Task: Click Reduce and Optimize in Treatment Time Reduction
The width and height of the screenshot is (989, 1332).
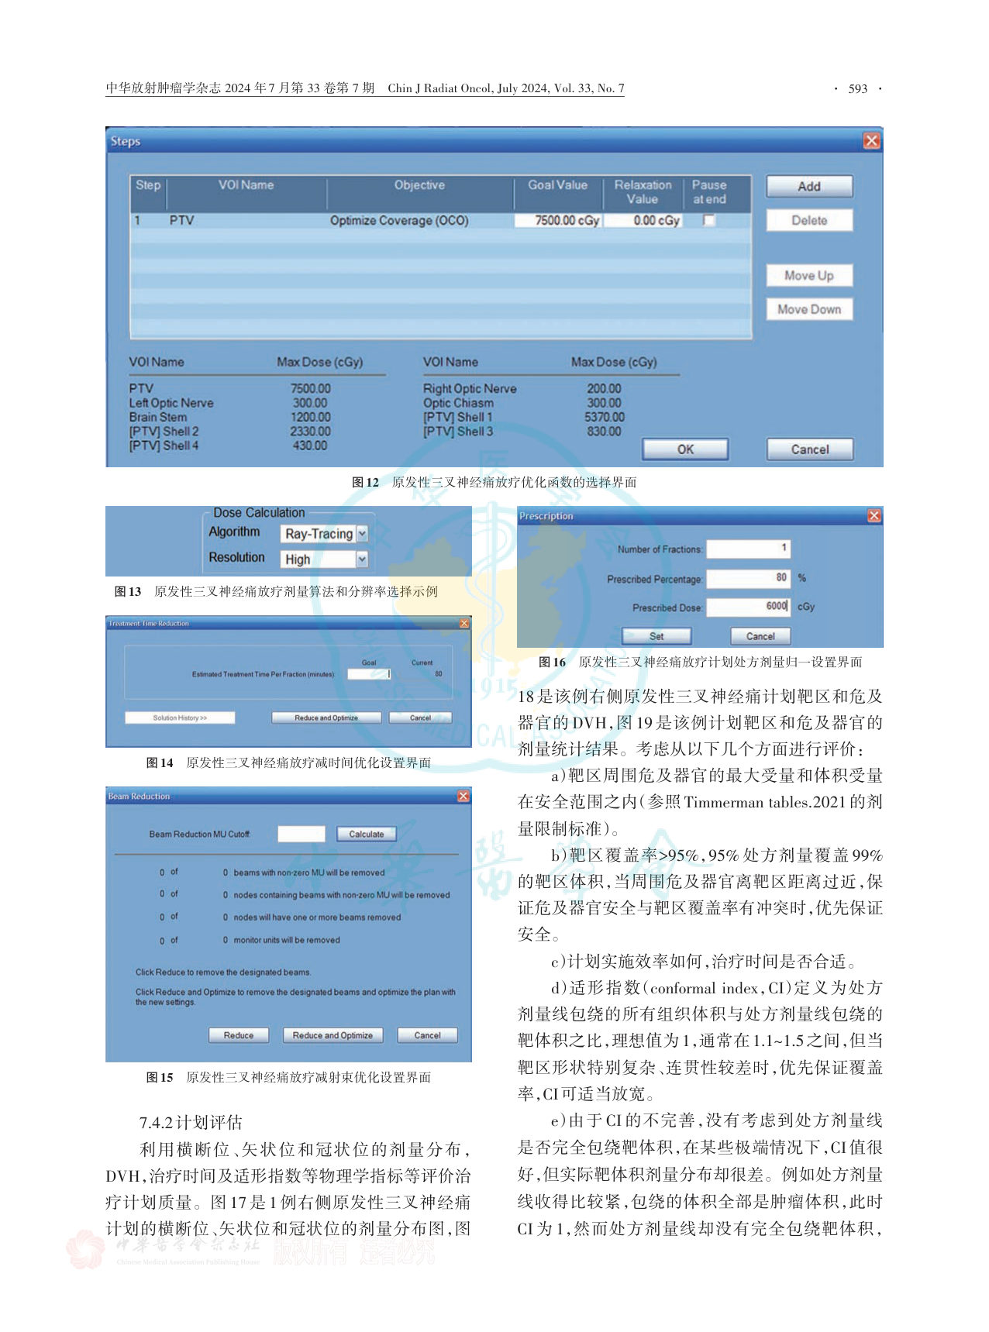Action: click(x=326, y=718)
